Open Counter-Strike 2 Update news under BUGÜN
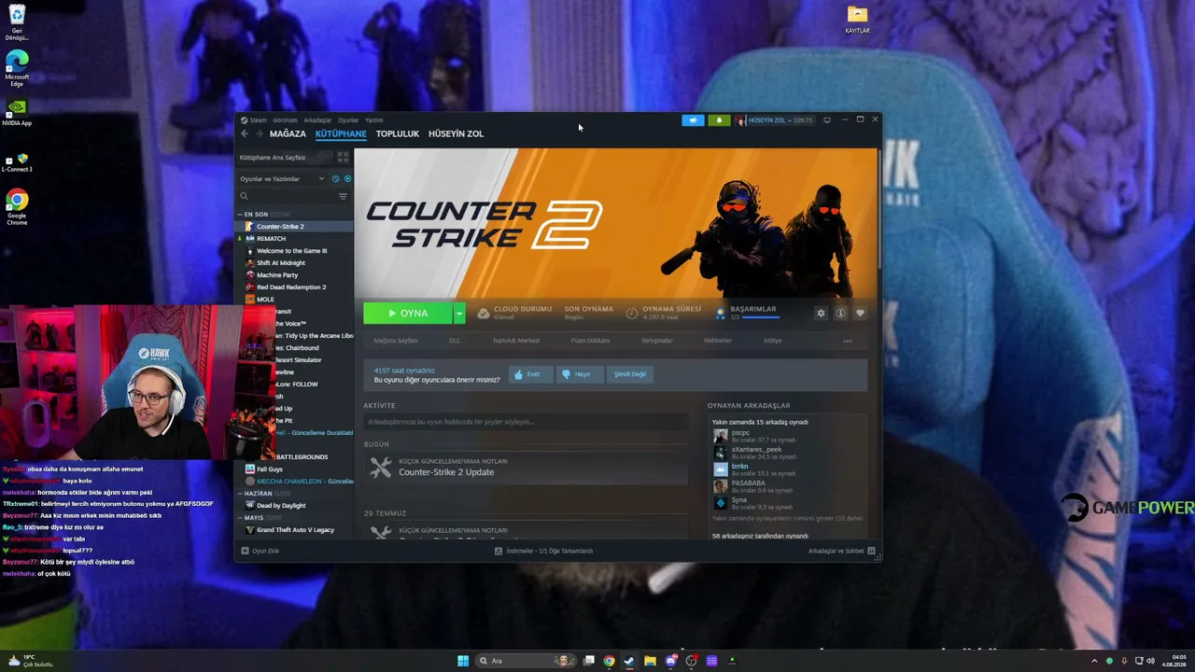This screenshot has width=1195, height=672. pos(526,468)
